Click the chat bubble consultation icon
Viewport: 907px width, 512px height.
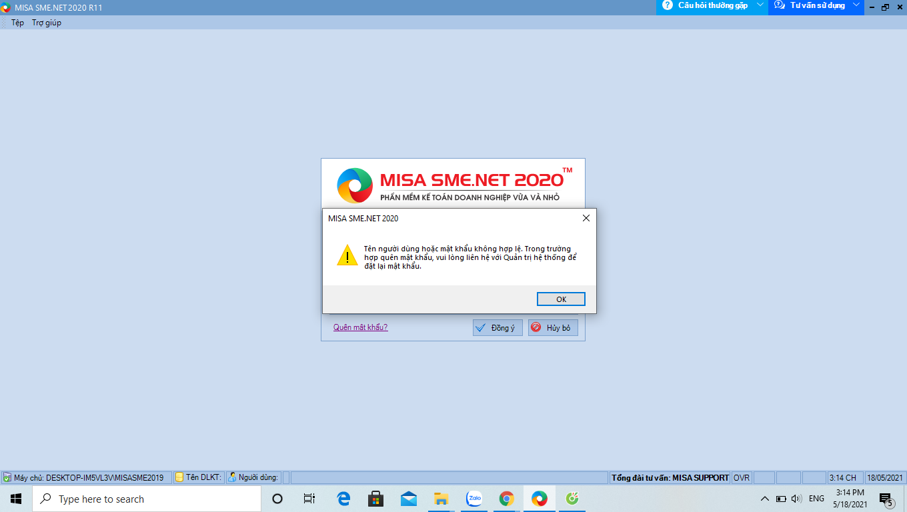[779, 5]
